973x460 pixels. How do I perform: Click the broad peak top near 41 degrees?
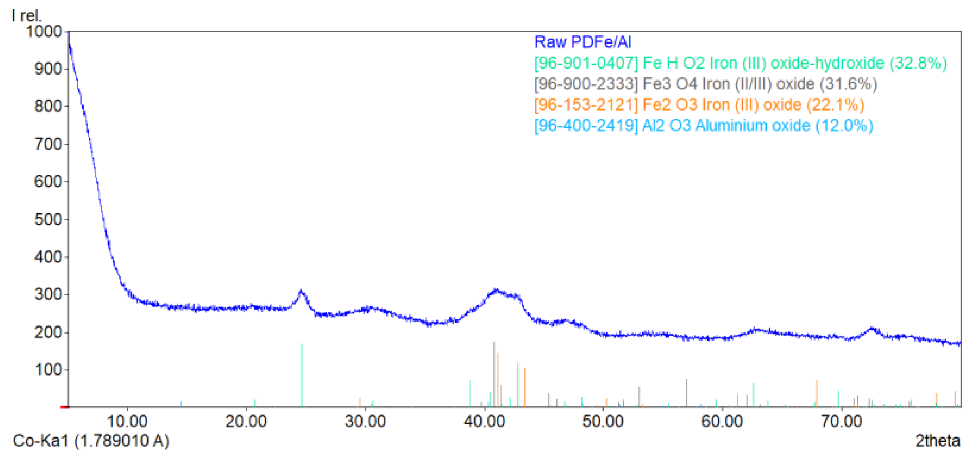click(x=495, y=291)
